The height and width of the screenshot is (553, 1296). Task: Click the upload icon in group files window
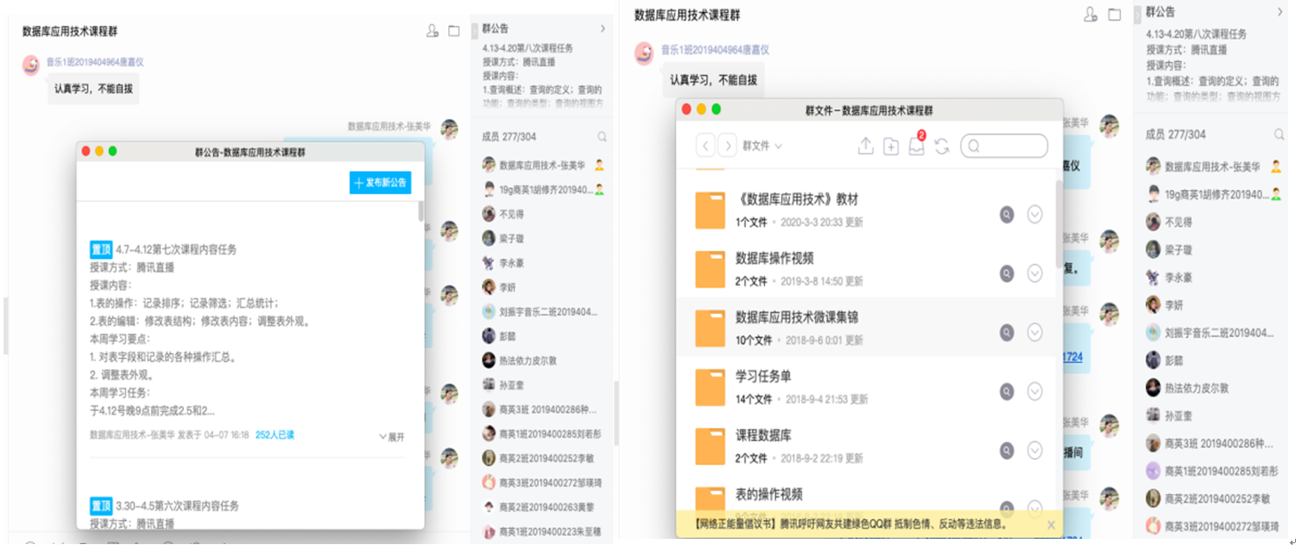pos(865,146)
